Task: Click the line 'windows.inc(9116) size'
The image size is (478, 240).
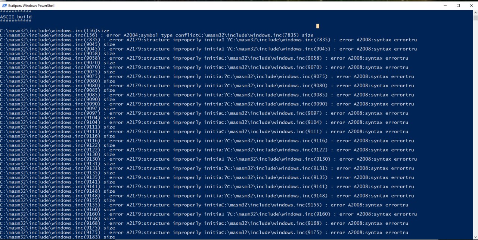Action: click(x=58, y=136)
